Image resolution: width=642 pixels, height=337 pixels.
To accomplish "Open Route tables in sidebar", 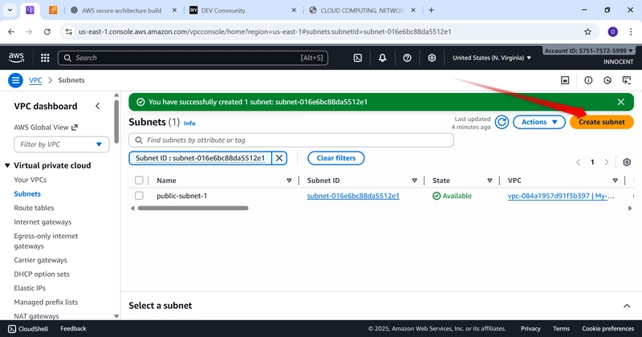I will pos(34,208).
